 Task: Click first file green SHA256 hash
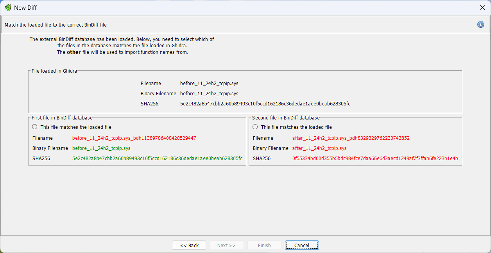click(157, 159)
